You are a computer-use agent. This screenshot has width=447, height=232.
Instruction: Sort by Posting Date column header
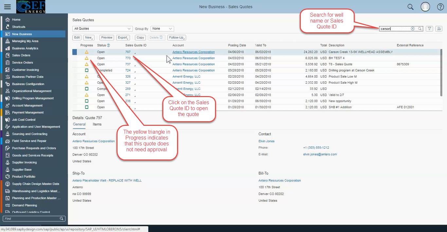click(x=237, y=45)
